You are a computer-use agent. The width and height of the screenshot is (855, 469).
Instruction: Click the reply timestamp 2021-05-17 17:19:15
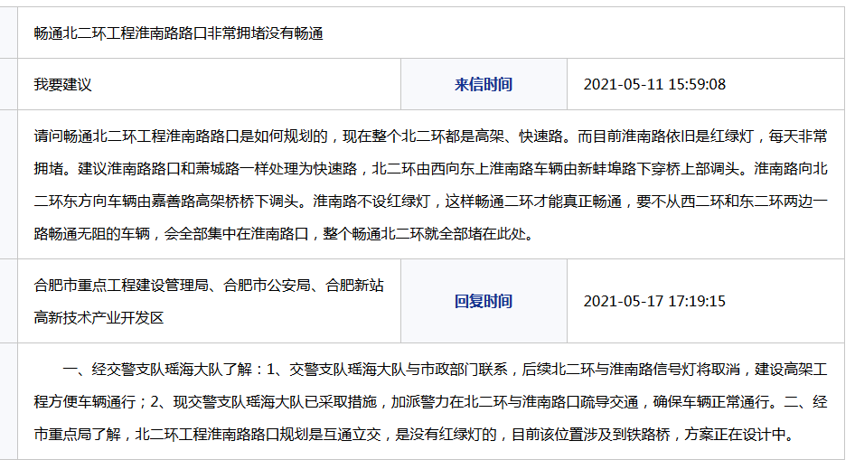654,301
